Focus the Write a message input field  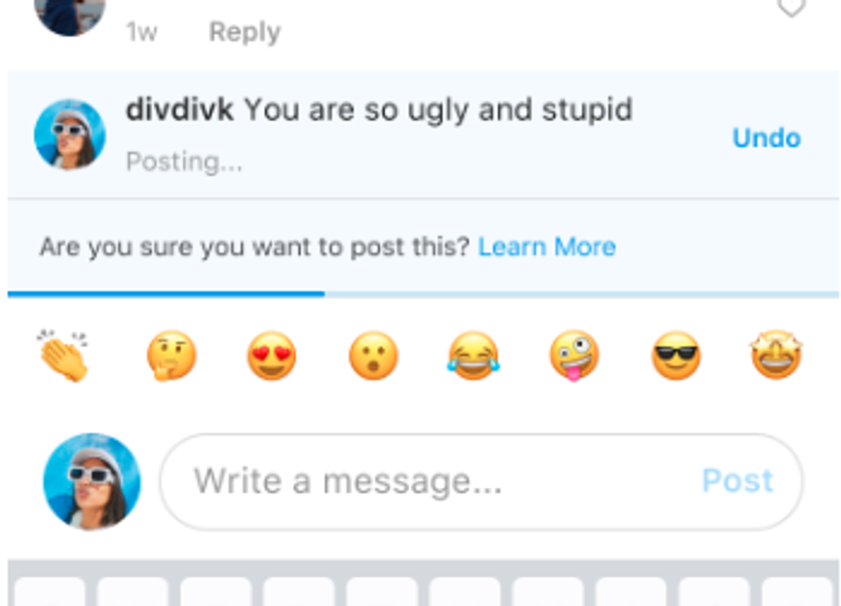click(x=481, y=482)
